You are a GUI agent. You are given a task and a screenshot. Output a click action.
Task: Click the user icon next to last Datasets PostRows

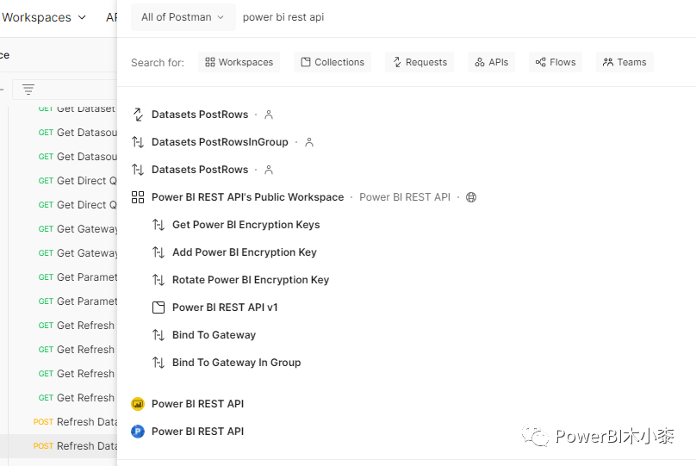tap(269, 170)
